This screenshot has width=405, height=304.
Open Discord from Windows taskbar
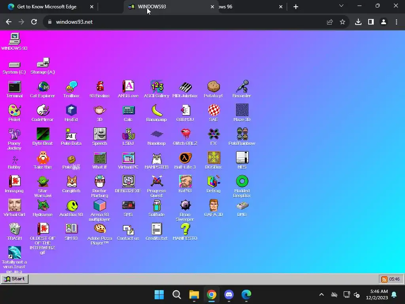[229, 294]
